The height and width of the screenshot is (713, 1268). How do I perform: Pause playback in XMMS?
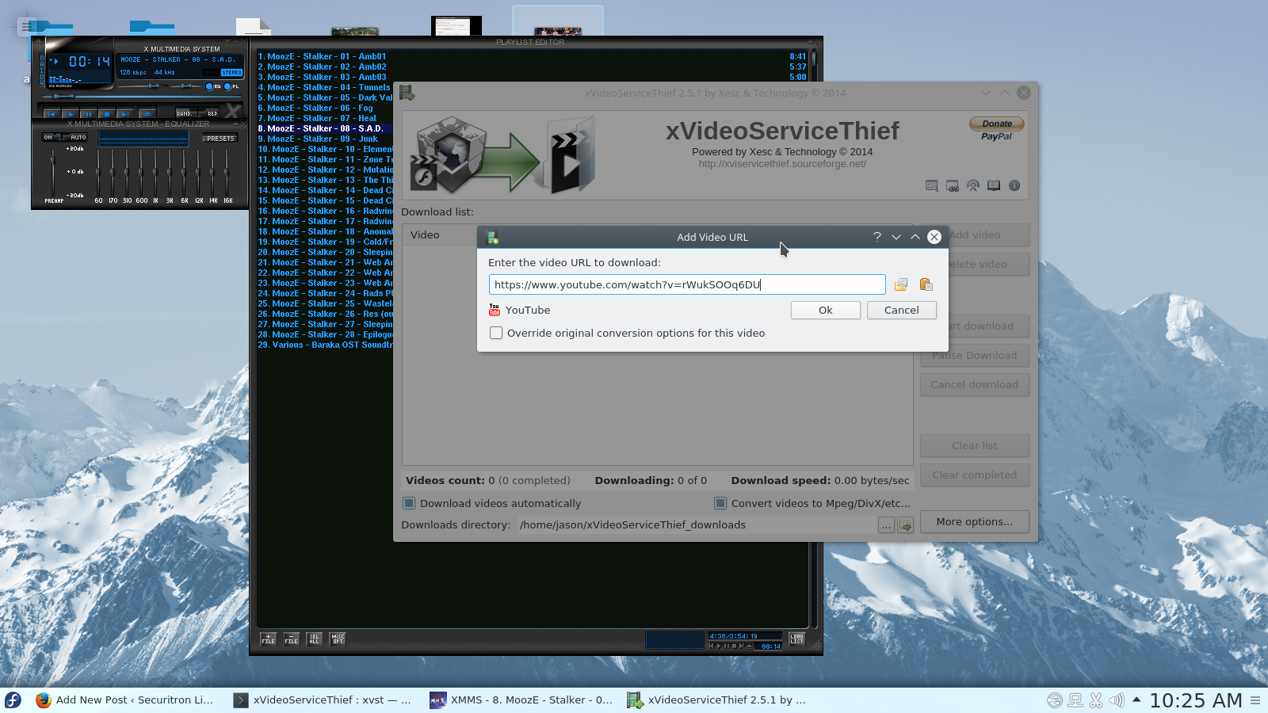tap(89, 114)
